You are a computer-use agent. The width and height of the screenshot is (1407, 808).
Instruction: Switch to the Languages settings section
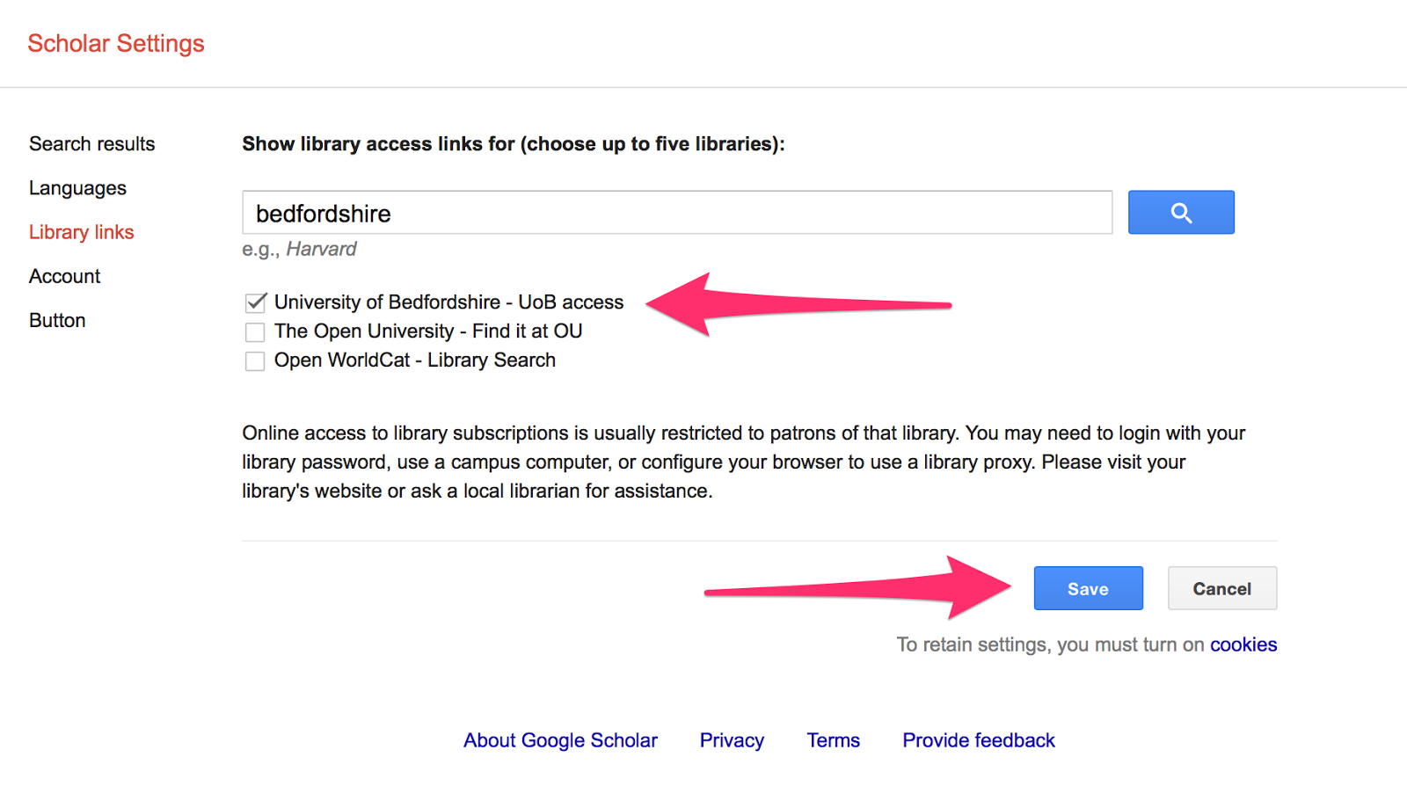point(77,187)
